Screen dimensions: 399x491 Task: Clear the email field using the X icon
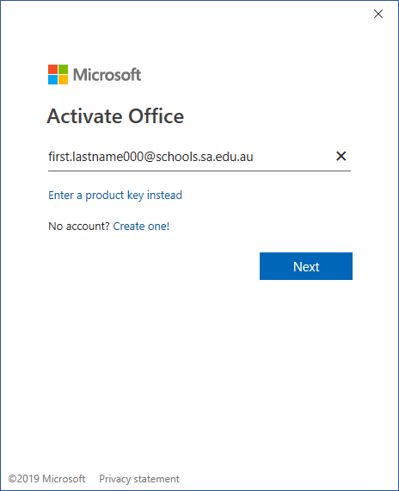click(341, 156)
